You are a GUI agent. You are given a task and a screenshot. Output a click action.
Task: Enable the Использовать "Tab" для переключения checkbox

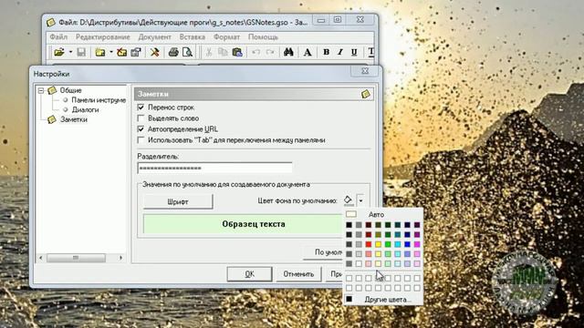coord(141,140)
